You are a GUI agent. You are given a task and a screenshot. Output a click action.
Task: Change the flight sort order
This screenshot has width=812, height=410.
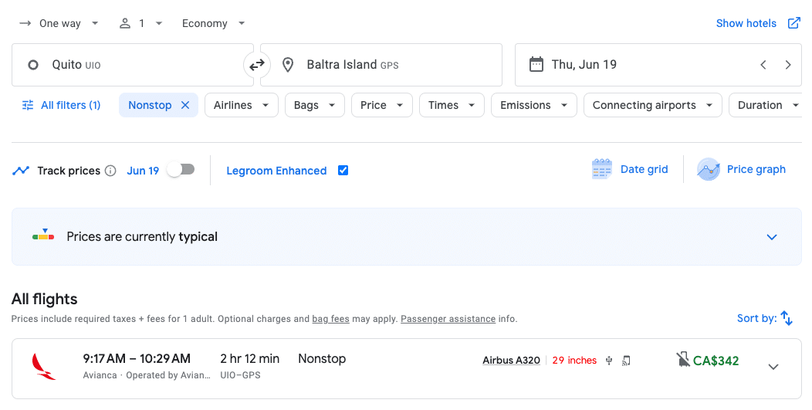[765, 318]
